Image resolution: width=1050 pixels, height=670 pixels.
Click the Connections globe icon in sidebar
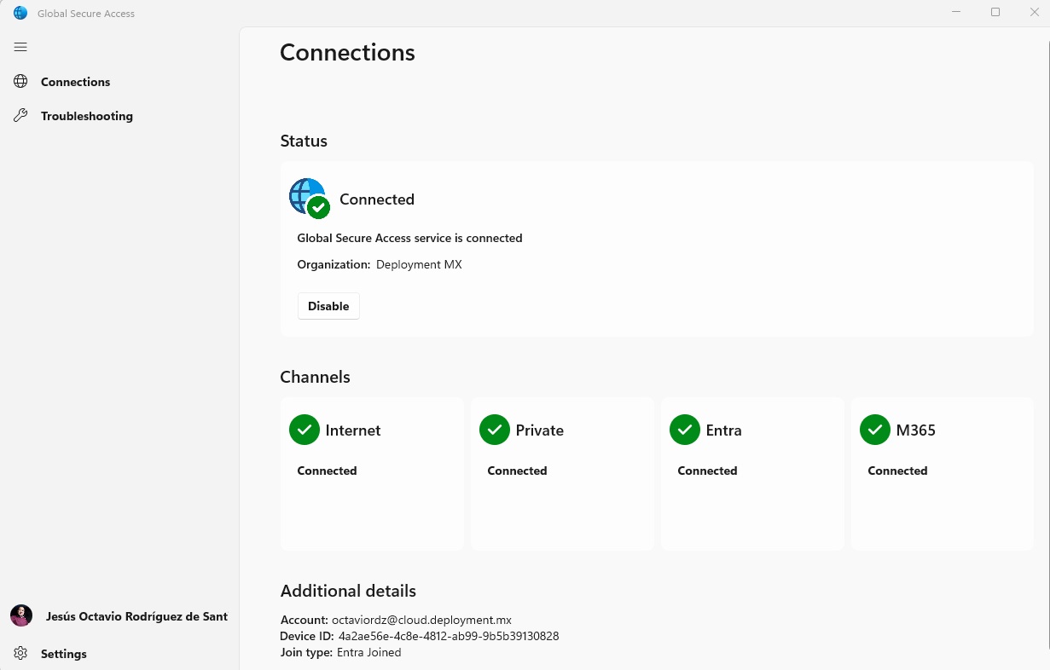(x=20, y=82)
